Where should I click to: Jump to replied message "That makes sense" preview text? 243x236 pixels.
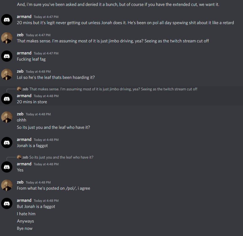point(113,89)
